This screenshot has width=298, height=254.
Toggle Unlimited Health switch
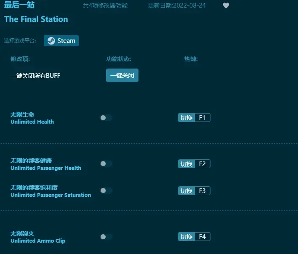(x=106, y=118)
